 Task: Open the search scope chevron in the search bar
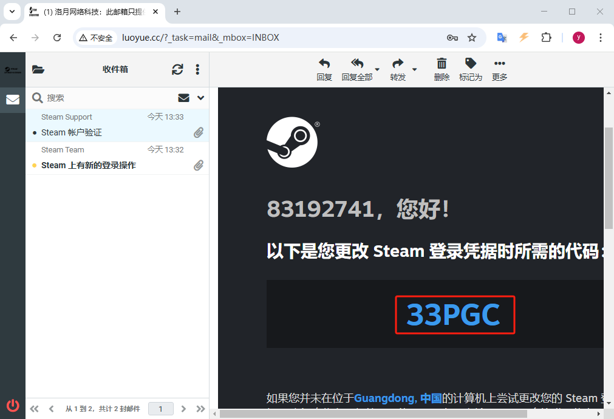[x=200, y=98]
